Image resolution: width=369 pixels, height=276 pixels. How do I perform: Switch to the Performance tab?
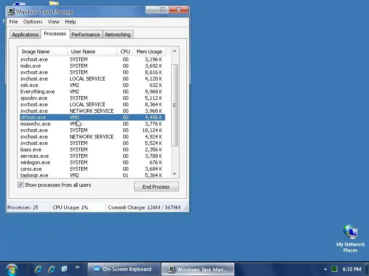click(x=86, y=34)
